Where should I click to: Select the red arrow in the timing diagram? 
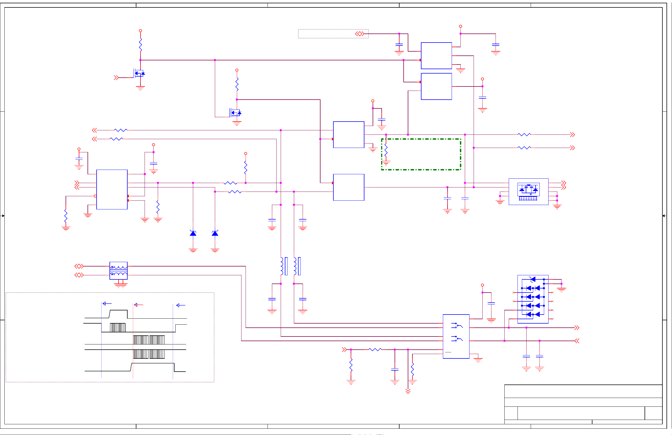pos(139,305)
